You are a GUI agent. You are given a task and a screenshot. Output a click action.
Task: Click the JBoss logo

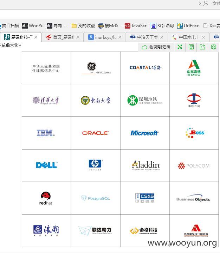click(x=195, y=133)
